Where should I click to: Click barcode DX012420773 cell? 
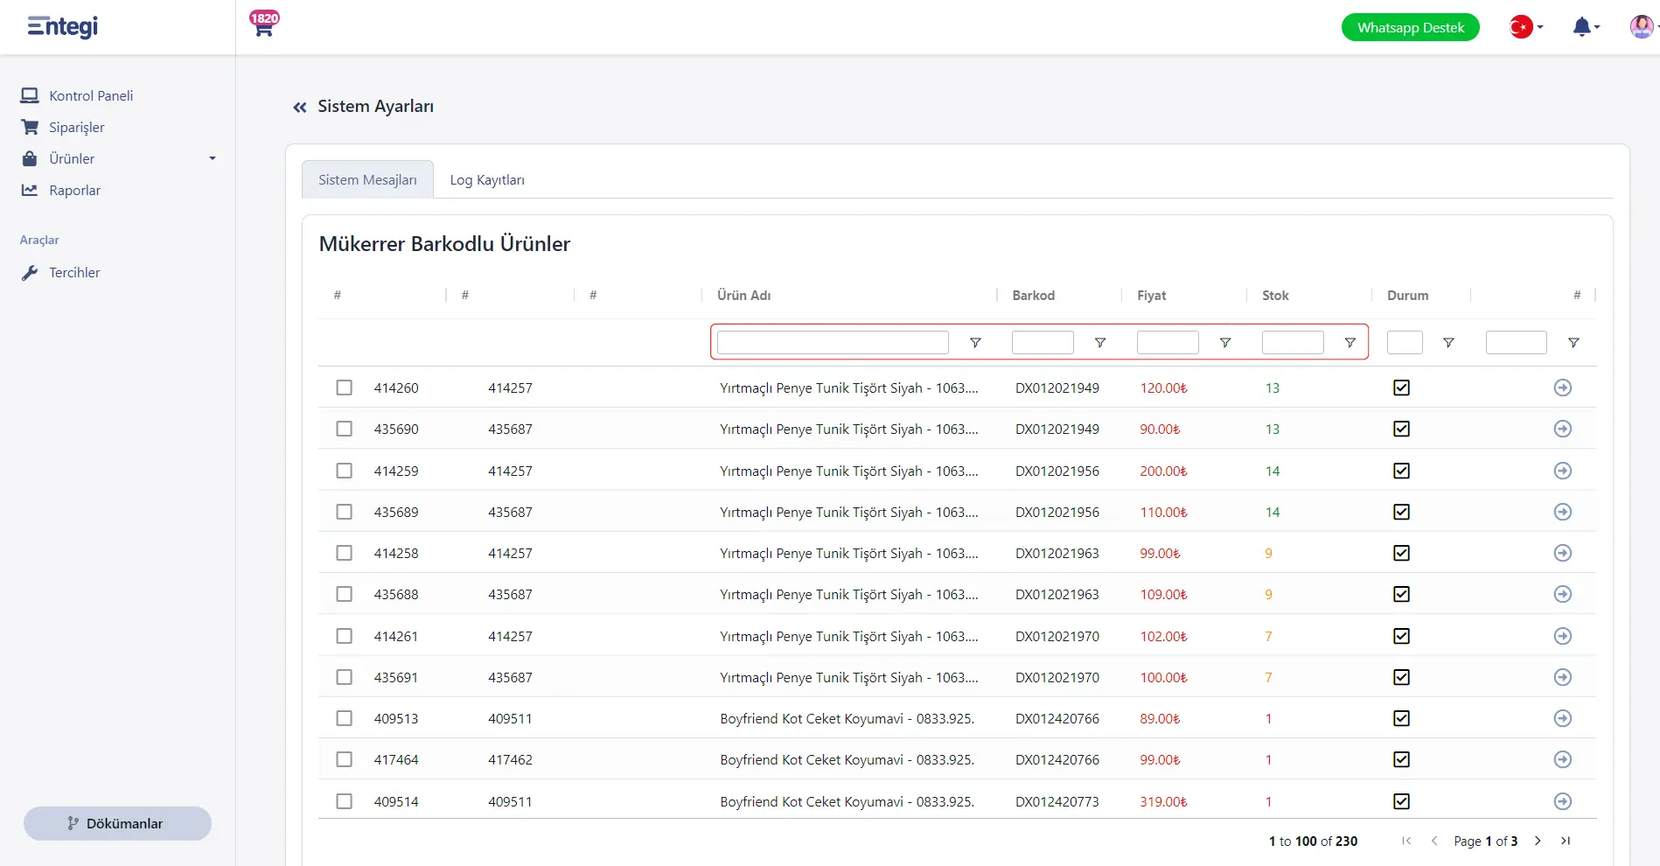click(1057, 801)
